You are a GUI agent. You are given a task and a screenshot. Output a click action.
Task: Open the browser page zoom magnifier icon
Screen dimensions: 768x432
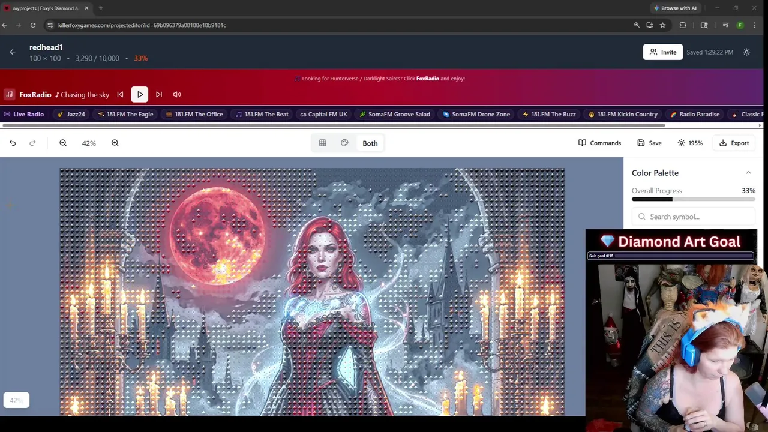[637, 25]
